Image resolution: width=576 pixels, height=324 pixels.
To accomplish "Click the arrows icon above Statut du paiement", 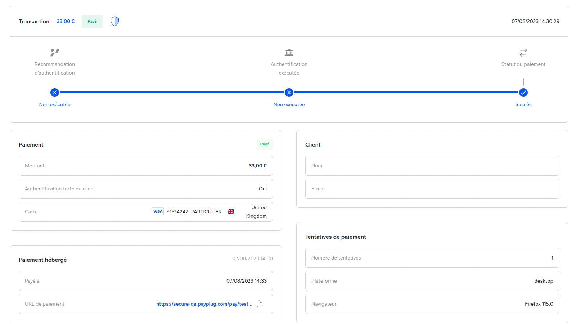I will click(x=523, y=53).
